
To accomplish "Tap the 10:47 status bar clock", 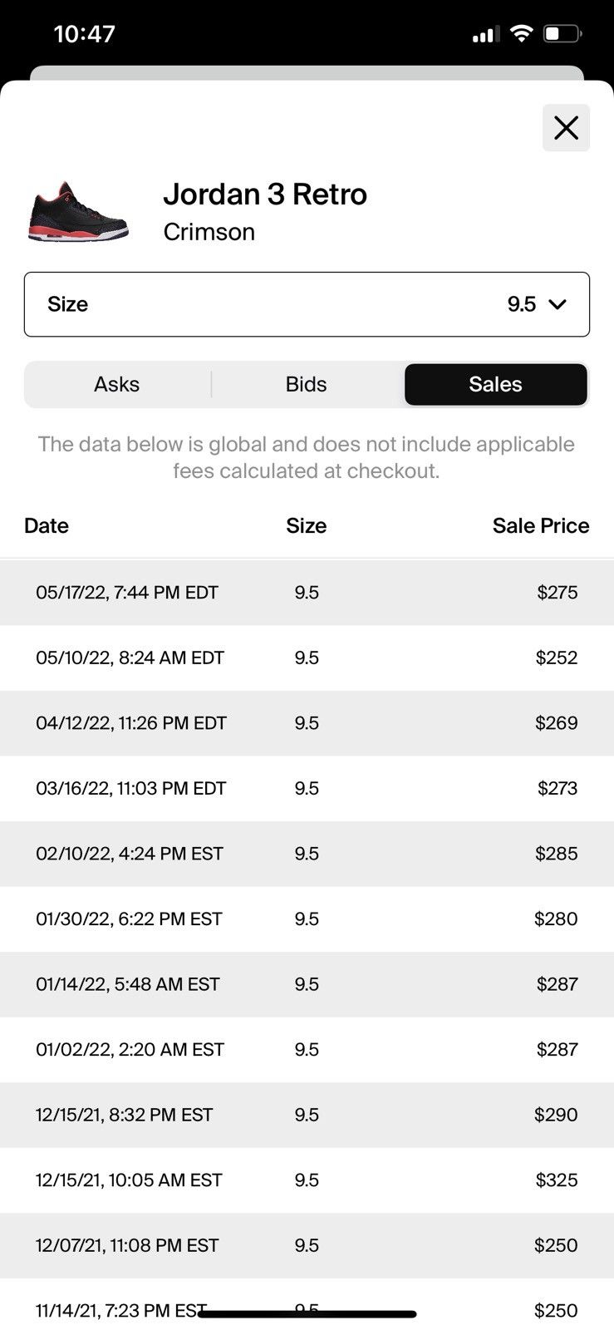I will (84, 34).
